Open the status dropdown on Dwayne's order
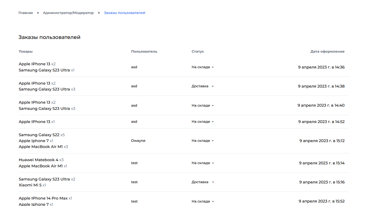The image size is (368, 206). point(202,140)
